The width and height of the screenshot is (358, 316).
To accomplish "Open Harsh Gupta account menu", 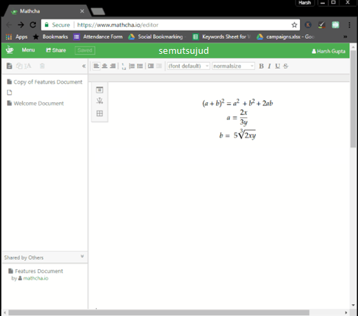I will point(328,51).
